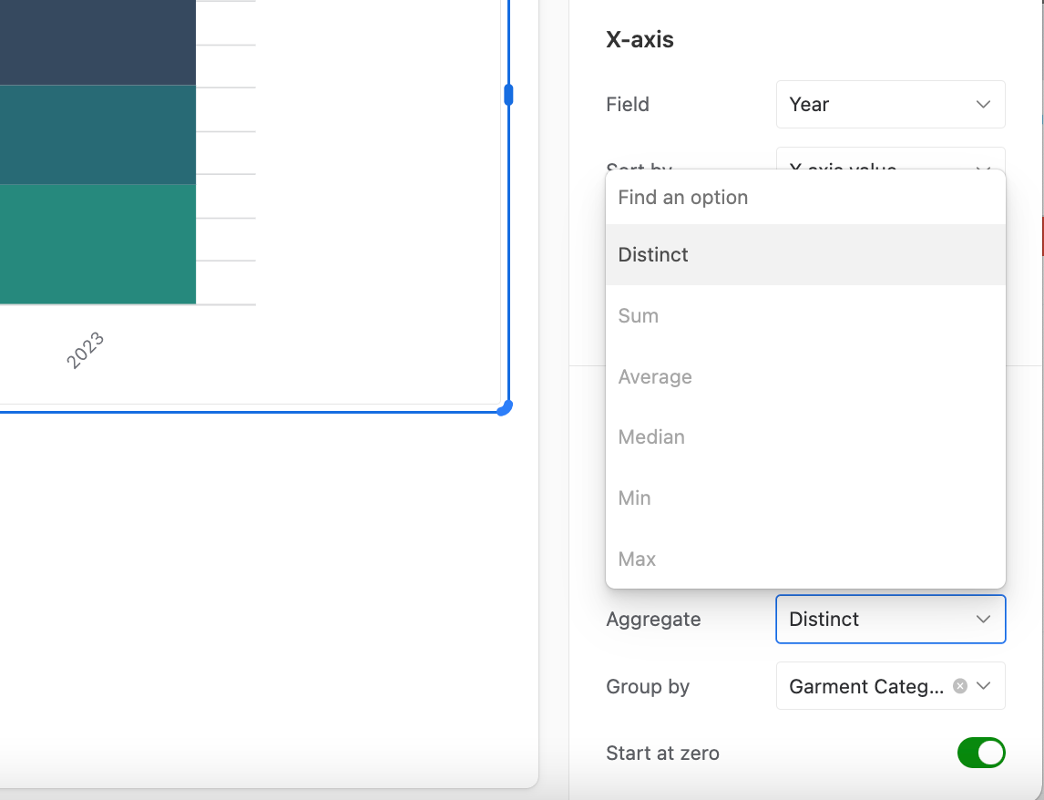
Task: Grab the chart's right-edge resize handle
Action: (x=508, y=95)
